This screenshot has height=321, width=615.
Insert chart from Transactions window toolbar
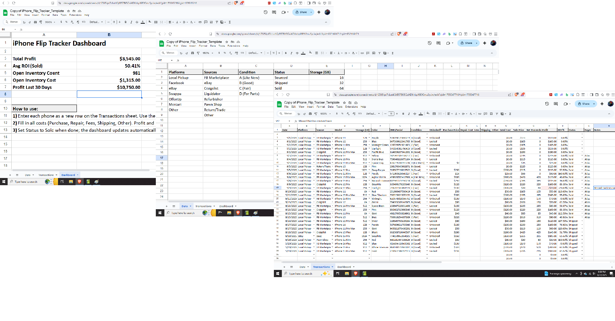coord(490,114)
